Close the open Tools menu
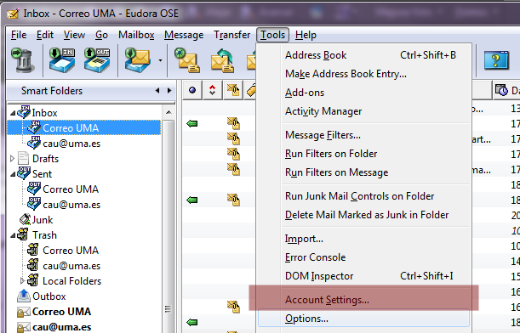This screenshot has height=333, width=520. pos(272,35)
